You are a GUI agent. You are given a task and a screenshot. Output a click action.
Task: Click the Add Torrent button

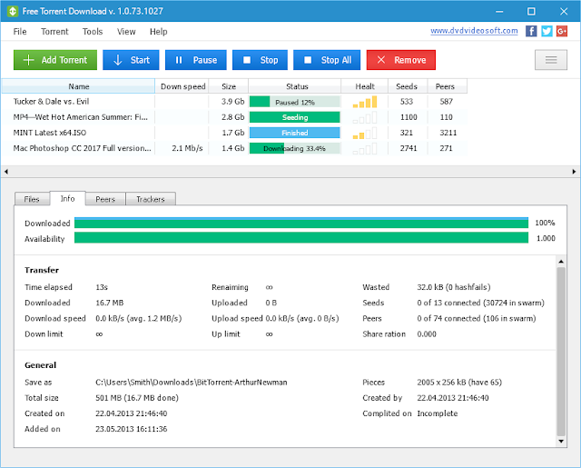pos(55,60)
